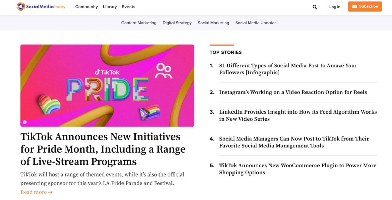Open the LinkedIn feed algorithm story
Image resolution: width=392 pixels, height=200 pixels.
pos(298,115)
